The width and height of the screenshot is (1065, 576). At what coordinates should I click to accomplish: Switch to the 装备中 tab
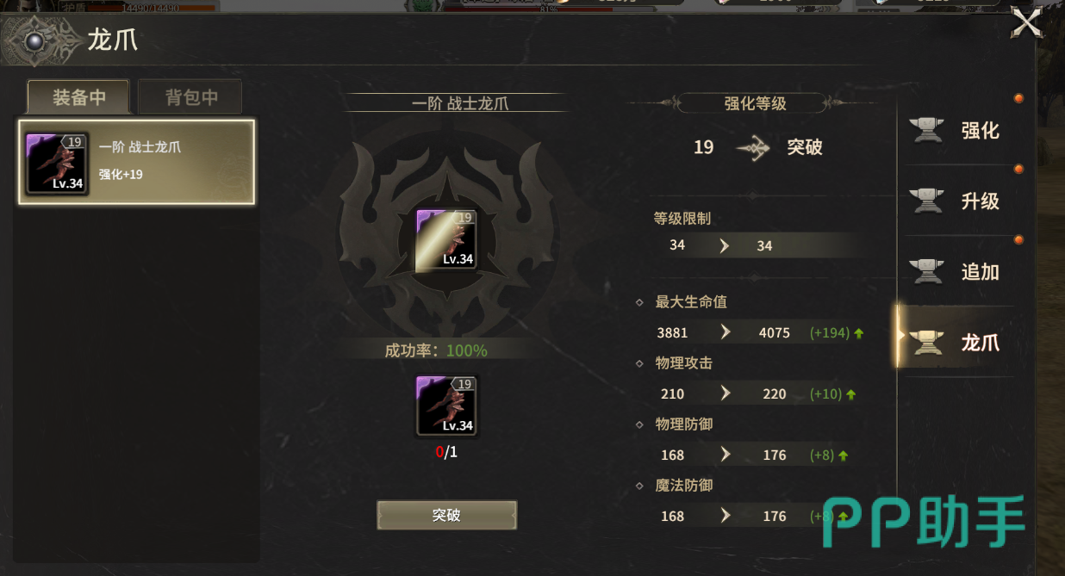[78, 97]
